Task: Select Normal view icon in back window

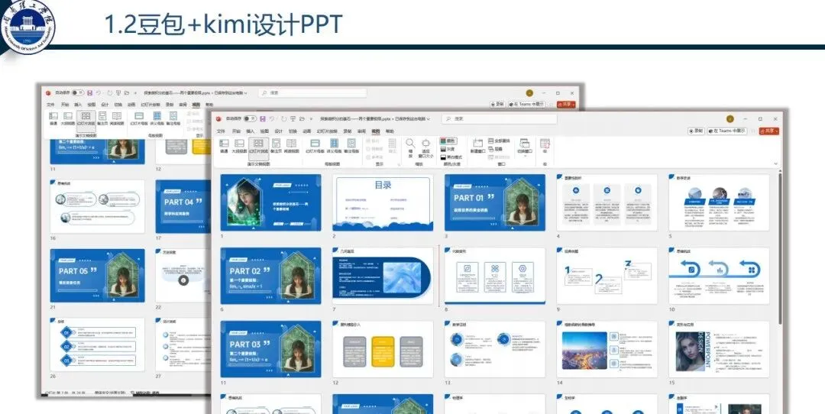Action: pos(53,118)
